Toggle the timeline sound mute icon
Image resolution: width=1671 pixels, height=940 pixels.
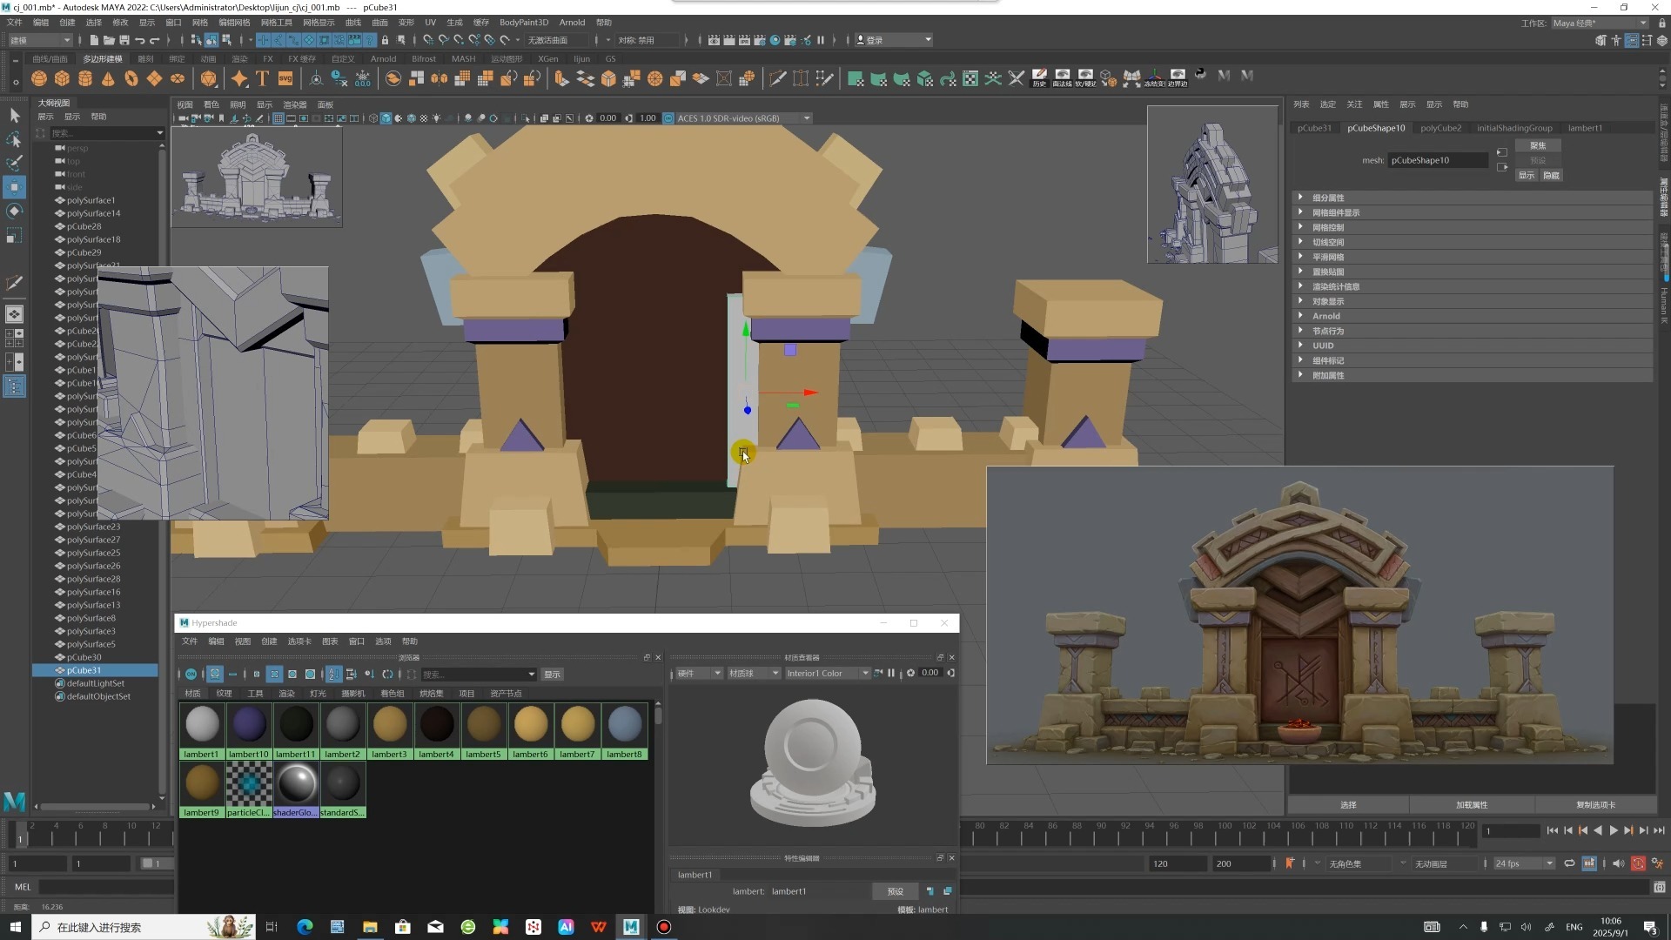point(1618,863)
